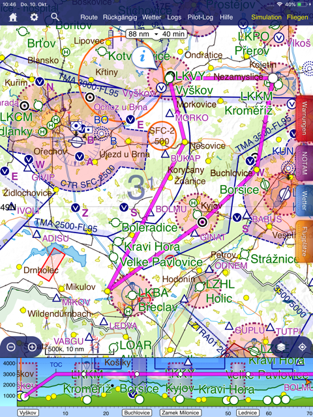The width and height of the screenshot is (313, 417).
Task: Open the Pilot-Log menu
Action: tap(200, 18)
